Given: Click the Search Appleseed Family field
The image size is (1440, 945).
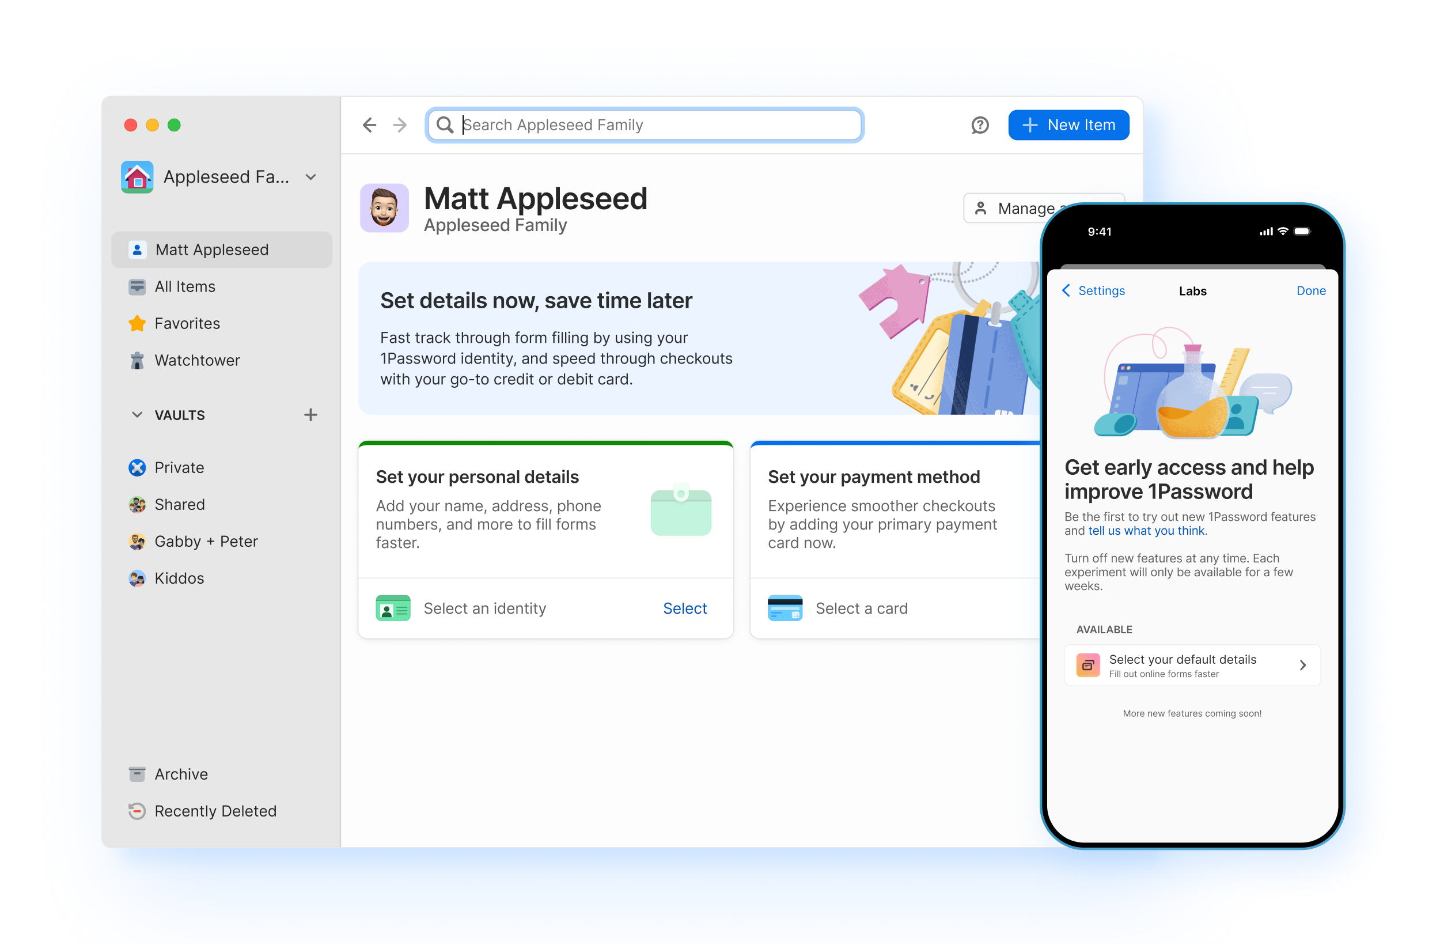Looking at the screenshot, I should [x=645, y=124].
